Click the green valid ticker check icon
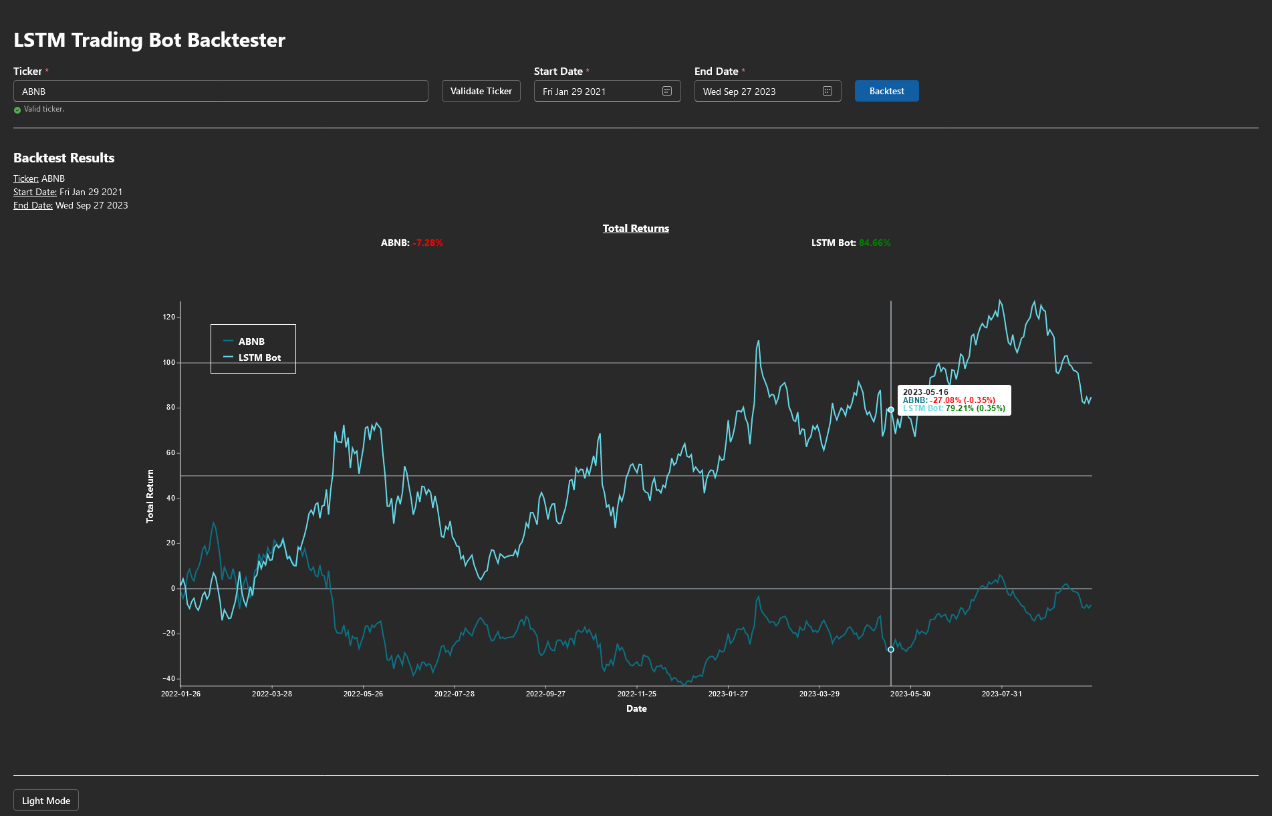The height and width of the screenshot is (816, 1272). pyautogui.click(x=17, y=110)
